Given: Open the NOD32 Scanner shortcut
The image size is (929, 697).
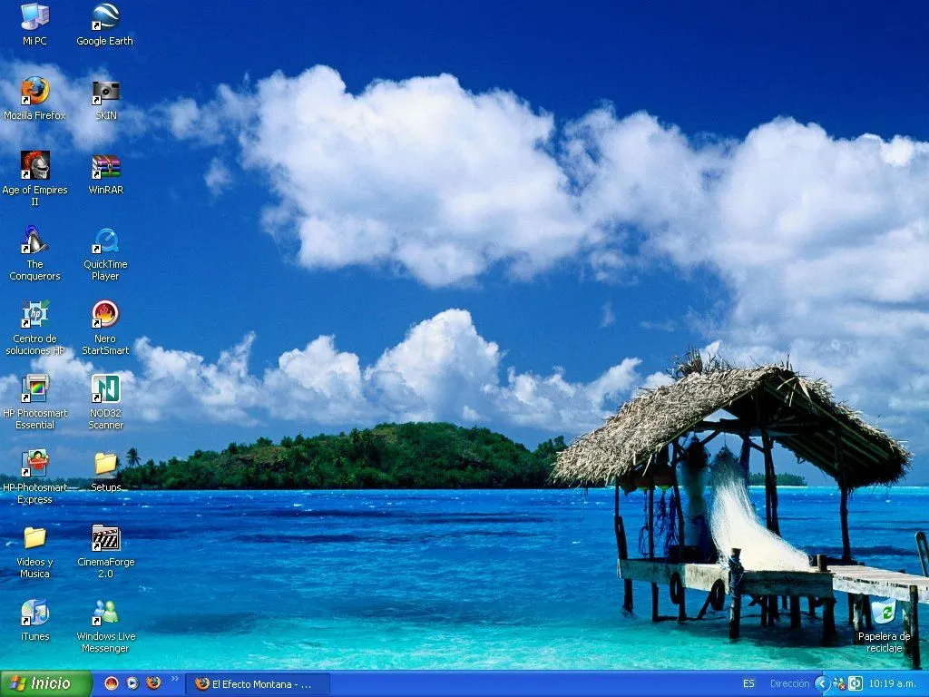Looking at the screenshot, I should point(105,388).
